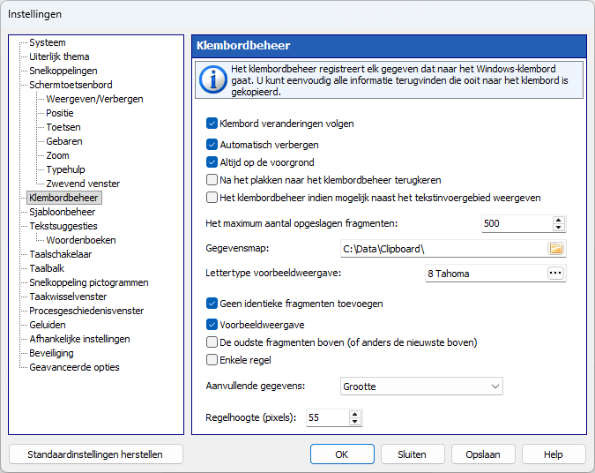
Task: Open Afhankelijke instellingen page
Action: (x=79, y=339)
